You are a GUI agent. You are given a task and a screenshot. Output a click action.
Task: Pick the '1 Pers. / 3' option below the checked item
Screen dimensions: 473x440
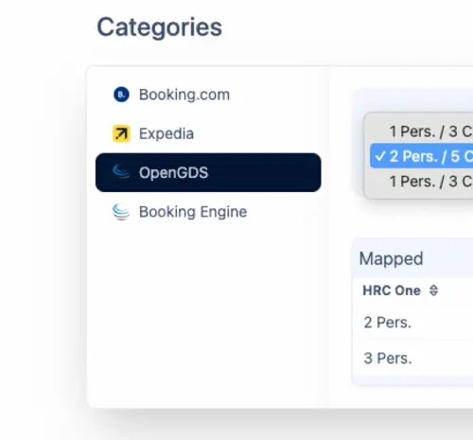coord(421,182)
